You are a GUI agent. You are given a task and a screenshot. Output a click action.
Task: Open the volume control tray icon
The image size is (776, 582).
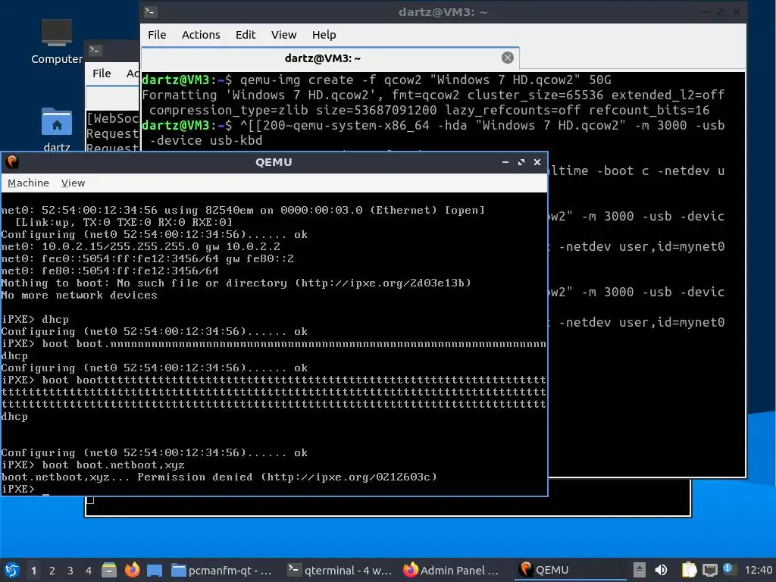[661, 570]
